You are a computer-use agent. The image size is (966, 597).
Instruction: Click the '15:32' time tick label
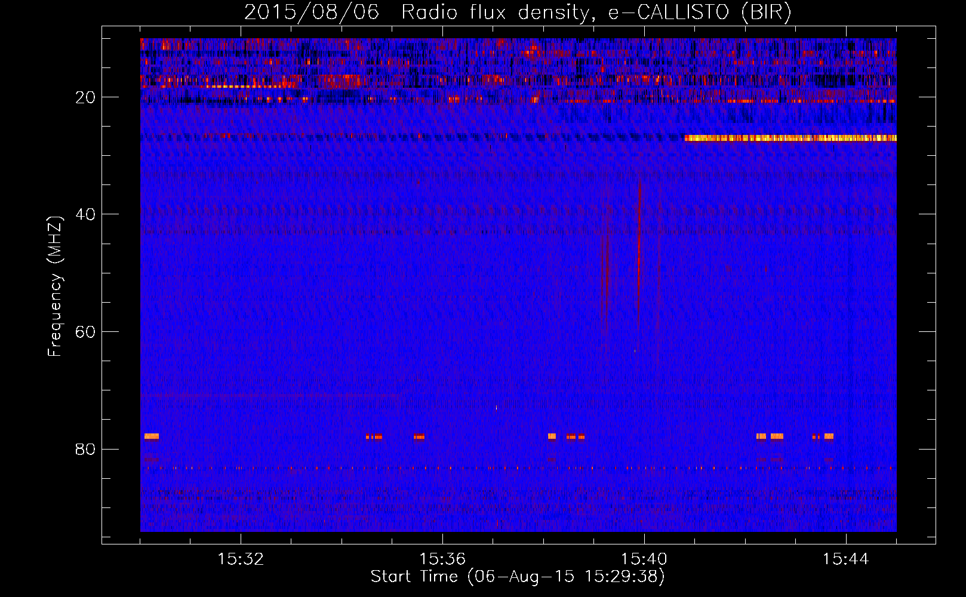coord(241,559)
